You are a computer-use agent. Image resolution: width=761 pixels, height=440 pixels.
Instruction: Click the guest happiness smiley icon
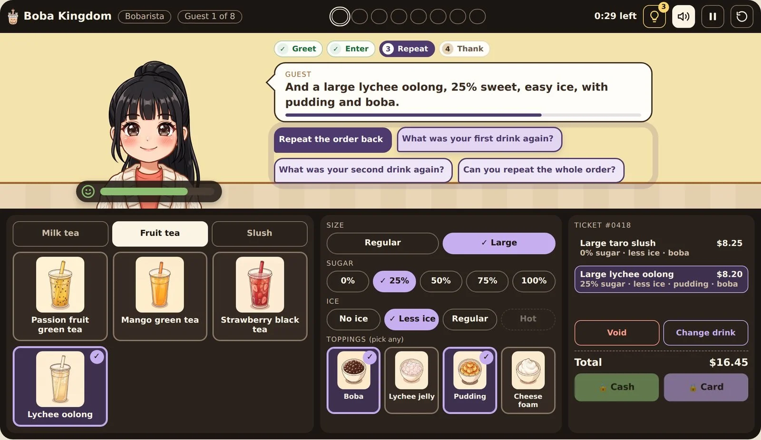click(88, 191)
